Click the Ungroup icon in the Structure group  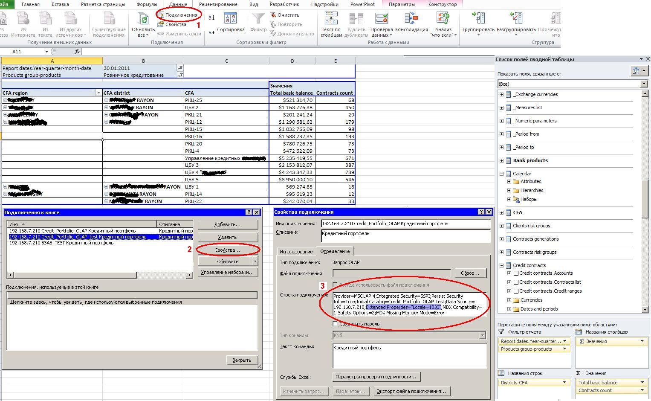point(516,18)
